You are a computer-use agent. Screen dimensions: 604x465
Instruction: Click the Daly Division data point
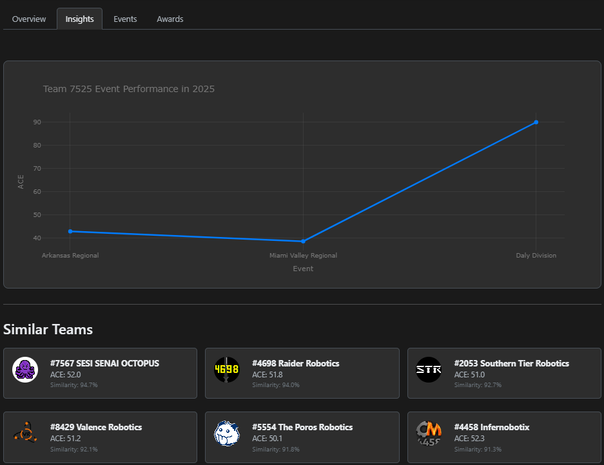click(536, 122)
